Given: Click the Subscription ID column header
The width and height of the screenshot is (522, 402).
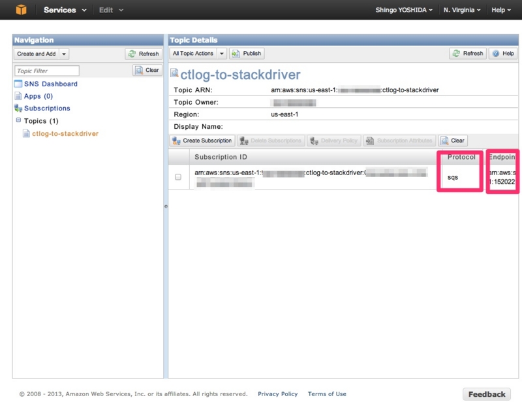Looking at the screenshot, I should (221, 157).
